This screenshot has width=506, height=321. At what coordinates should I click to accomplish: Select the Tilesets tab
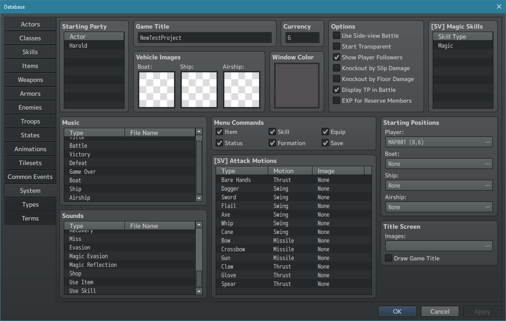[30, 163]
